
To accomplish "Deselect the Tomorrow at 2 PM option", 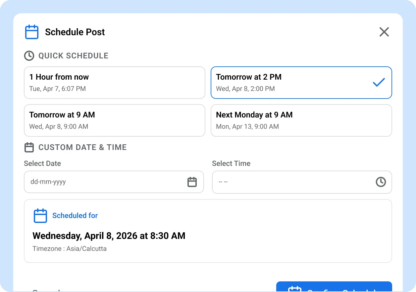I will (301, 82).
